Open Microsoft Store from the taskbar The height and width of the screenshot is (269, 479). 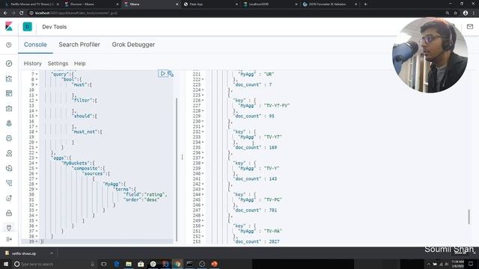(141, 264)
